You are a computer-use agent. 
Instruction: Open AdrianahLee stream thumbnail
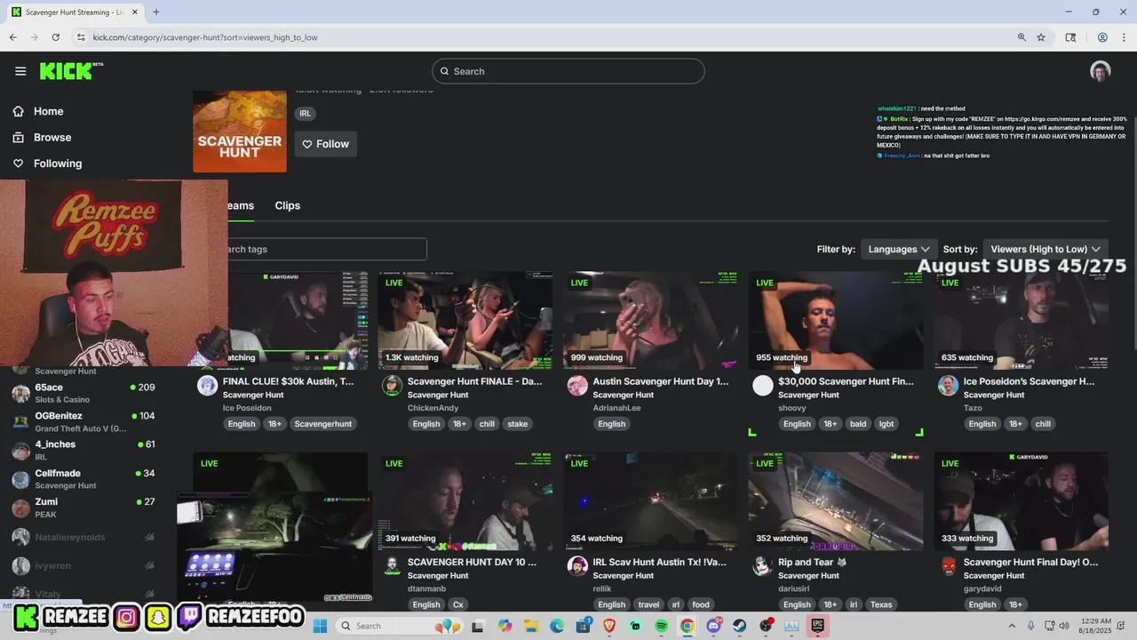pyautogui.click(x=650, y=320)
